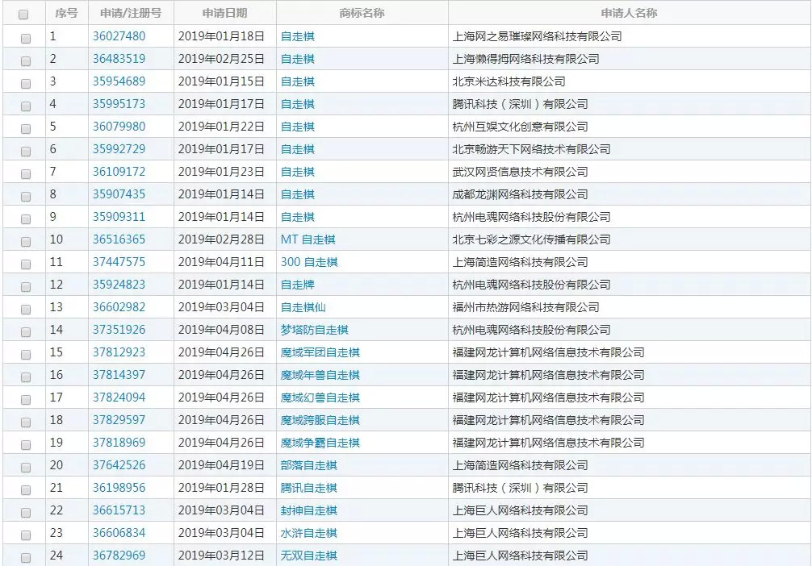This screenshot has height=566, width=812.
Task: Open the trademark 魔域年兽自走棋
Action: click(x=320, y=375)
